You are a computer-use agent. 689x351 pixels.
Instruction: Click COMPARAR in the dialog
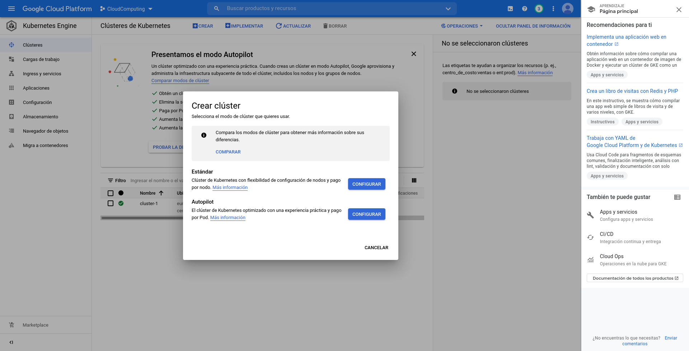click(x=228, y=152)
